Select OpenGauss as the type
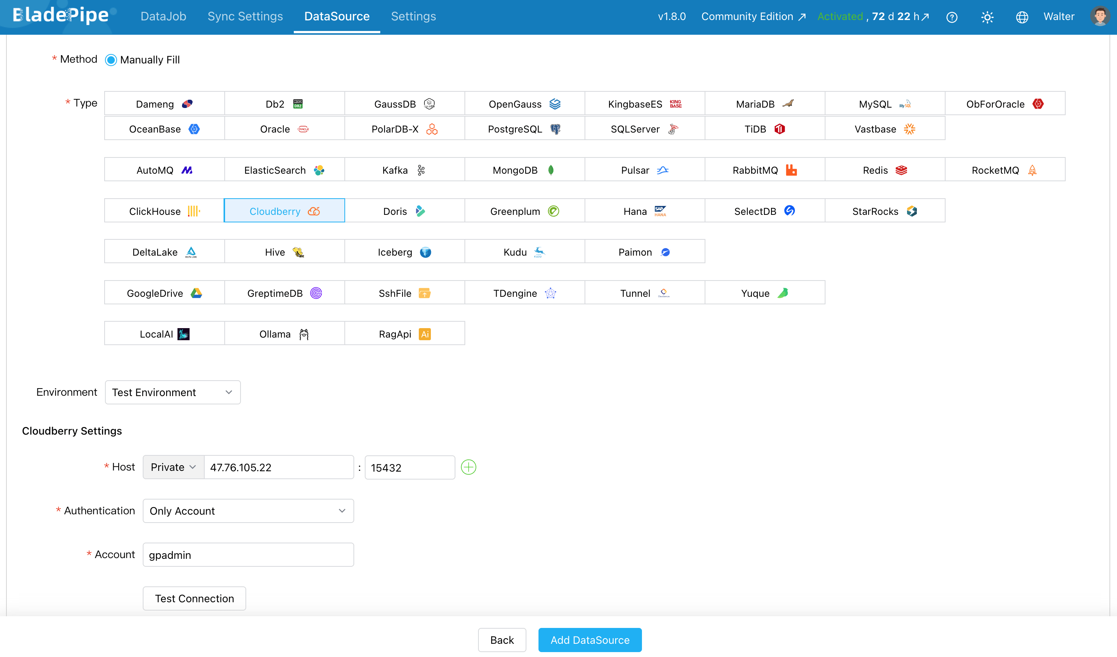The height and width of the screenshot is (657, 1117). pyautogui.click(x=525, y=104)
